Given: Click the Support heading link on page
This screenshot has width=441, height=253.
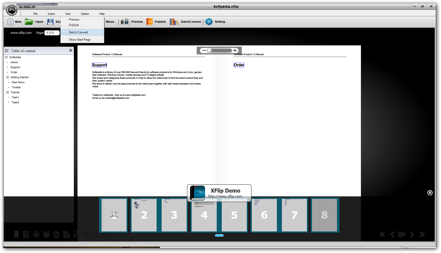Looking at the screenshot, I should coord(99,65).
